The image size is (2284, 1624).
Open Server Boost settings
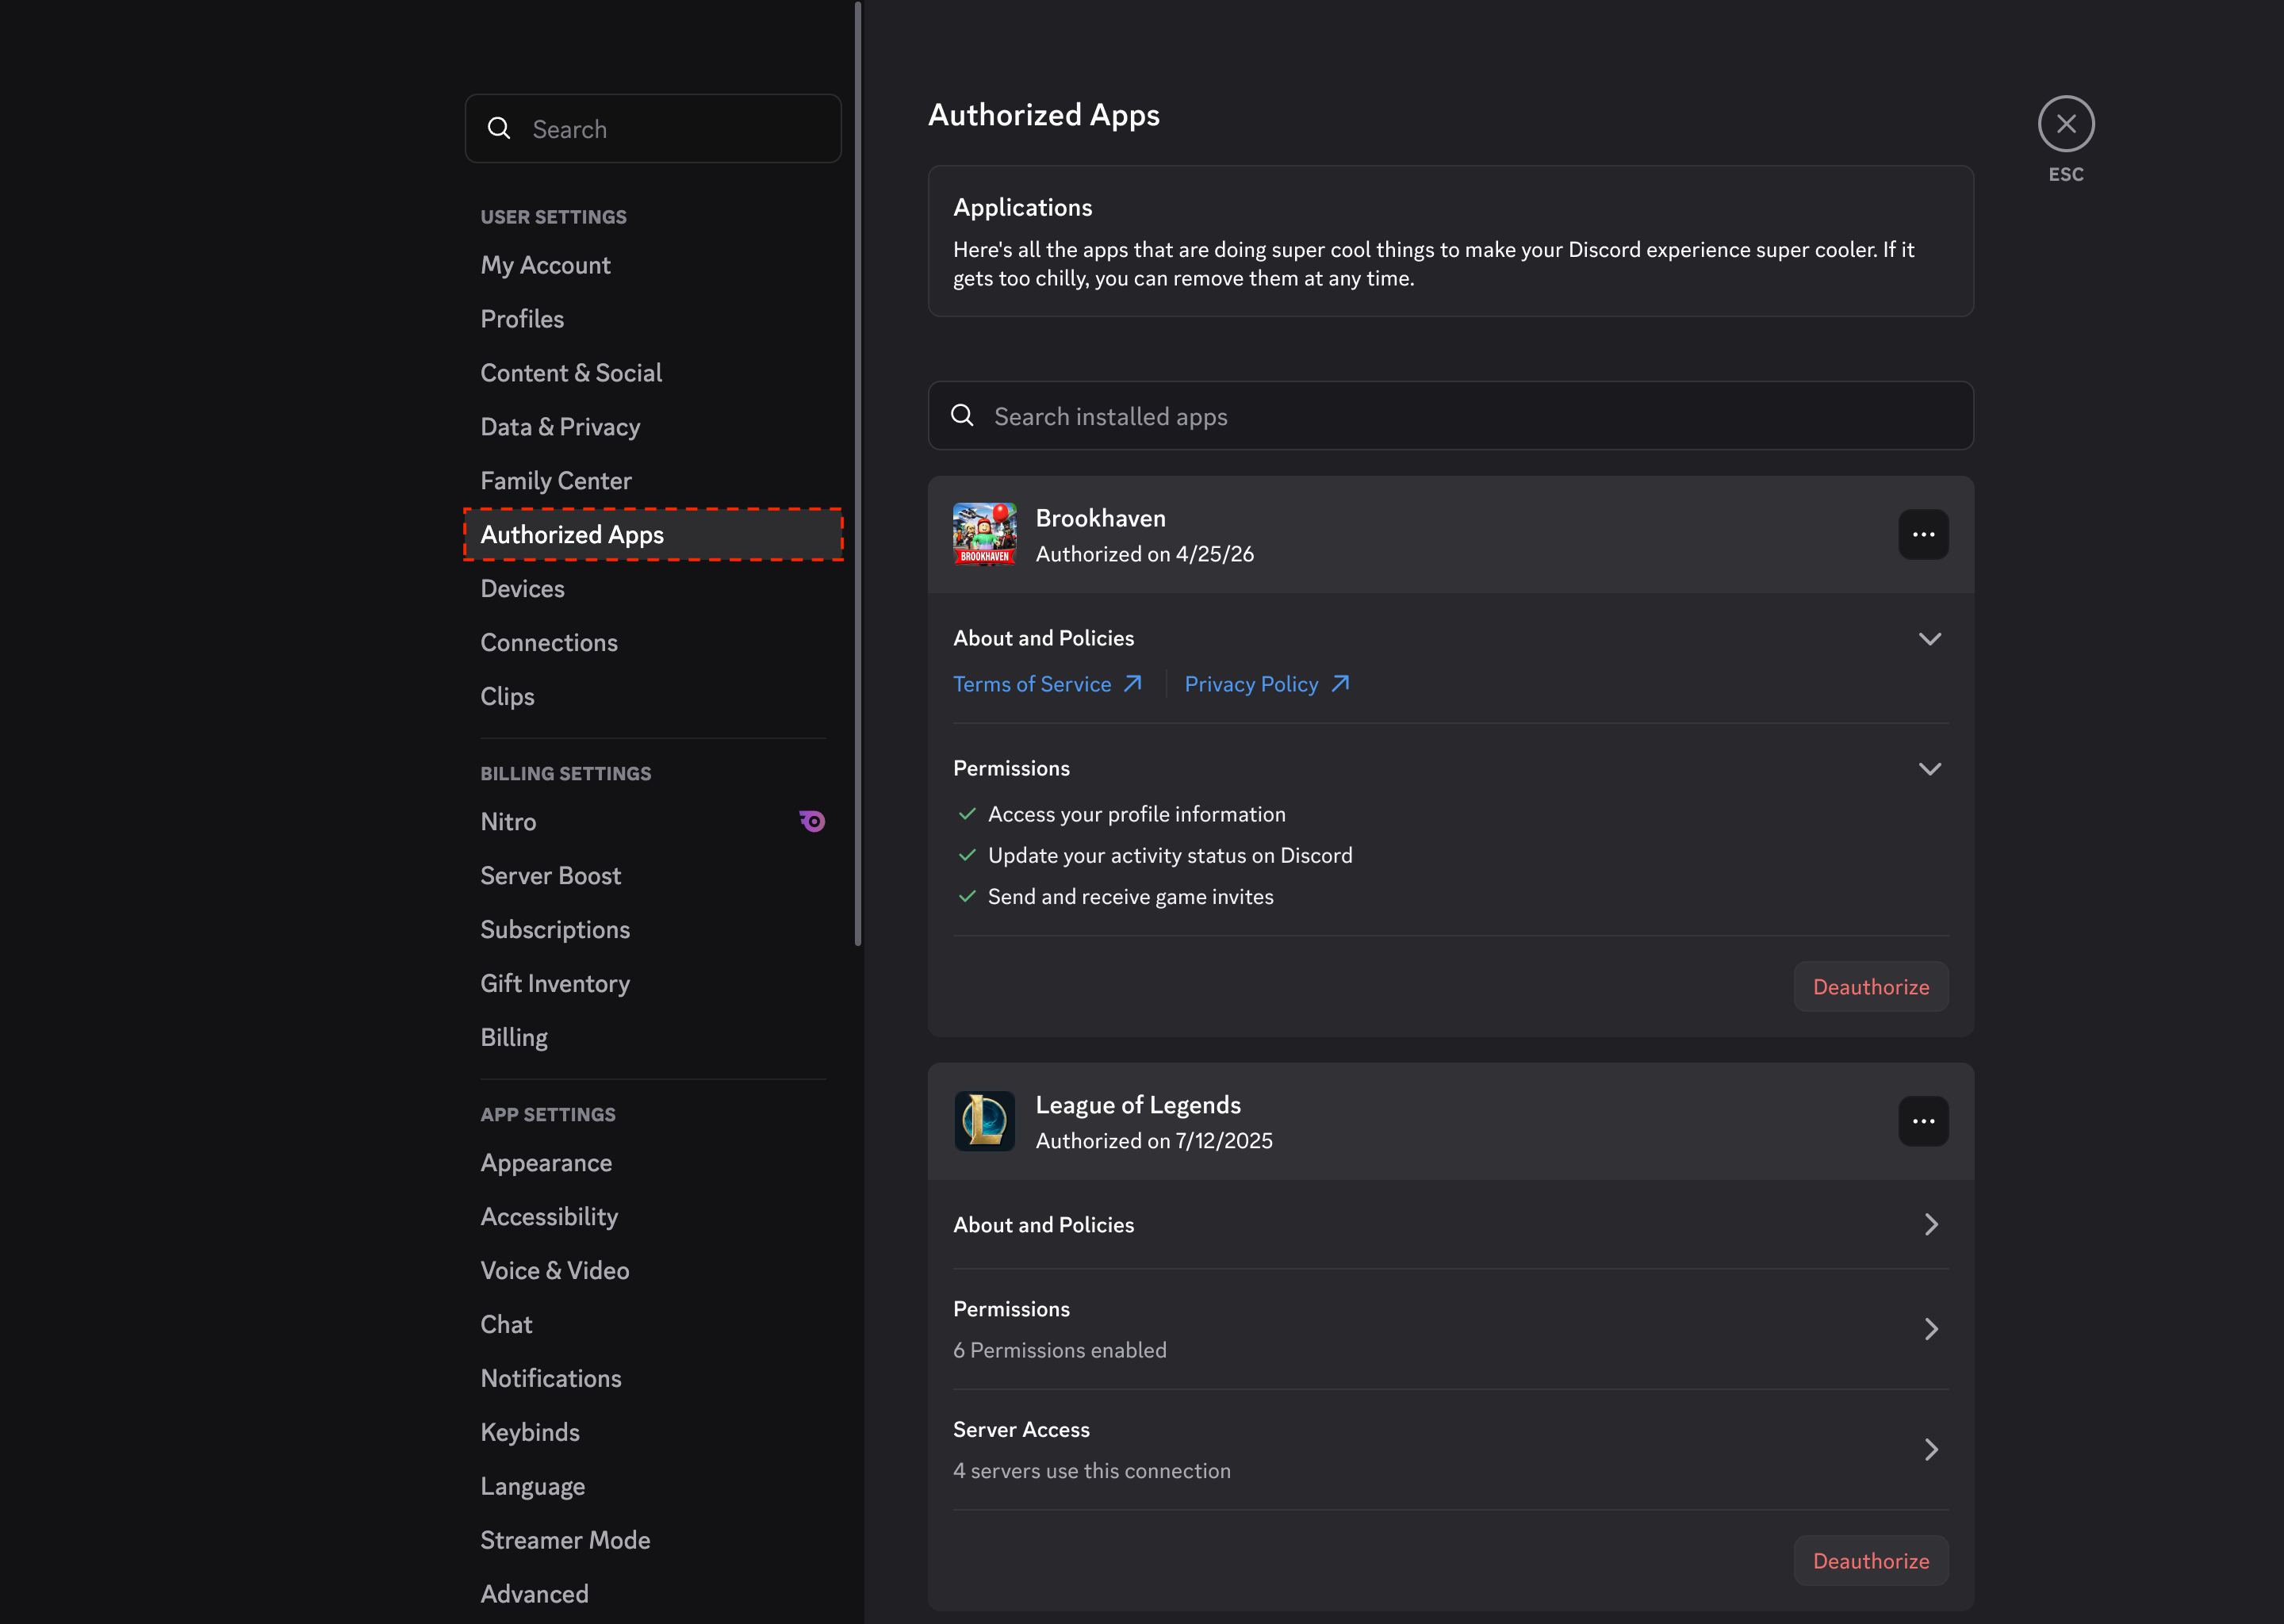coord(653,876)
